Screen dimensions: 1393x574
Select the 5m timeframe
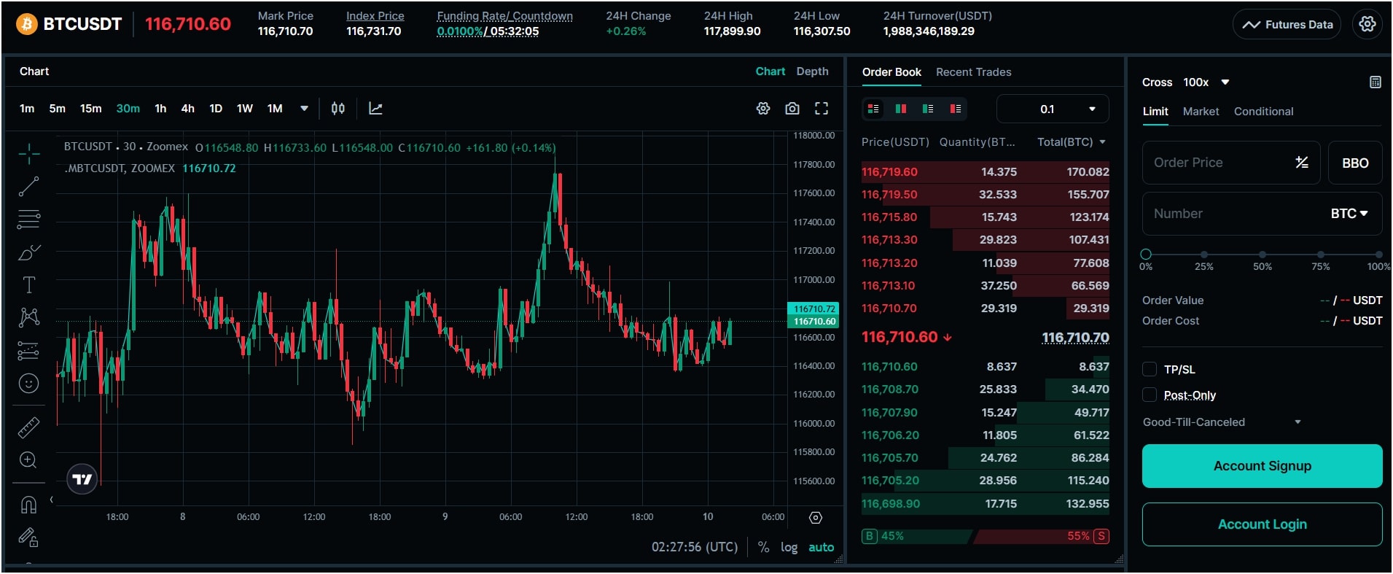coord(57,109)
